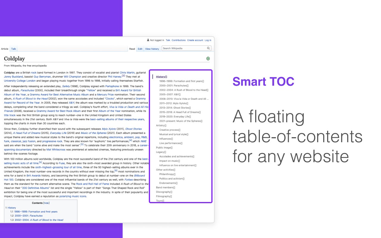
Task: Click the user icon beside Not logged in
Action: (148, 40)
